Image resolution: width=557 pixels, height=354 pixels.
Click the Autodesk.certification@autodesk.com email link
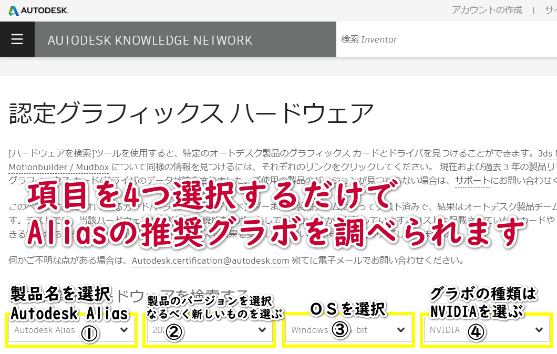(210, 261)
